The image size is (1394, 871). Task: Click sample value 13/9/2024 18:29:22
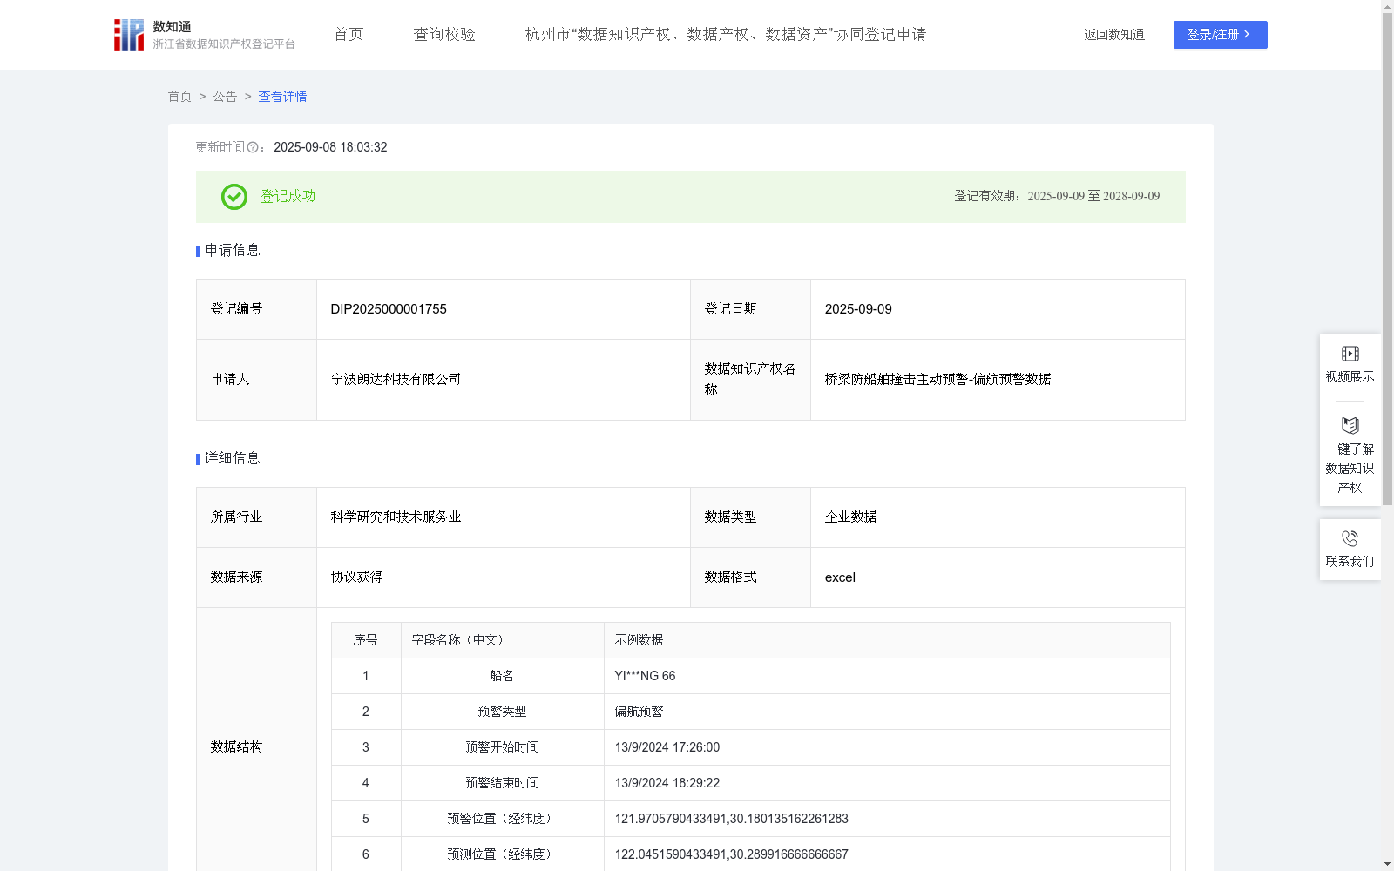tap(667, 783)
